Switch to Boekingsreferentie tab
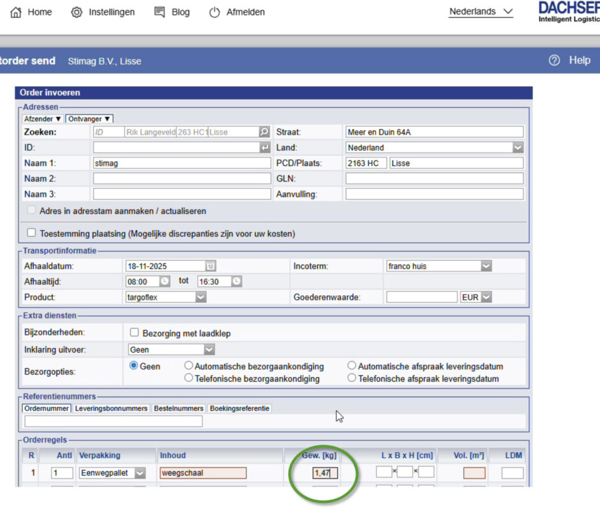This screenshot has width=600, height=511. [240, 408]
